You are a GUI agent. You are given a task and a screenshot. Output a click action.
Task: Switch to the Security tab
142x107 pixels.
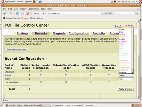click(x=99, y=33)
